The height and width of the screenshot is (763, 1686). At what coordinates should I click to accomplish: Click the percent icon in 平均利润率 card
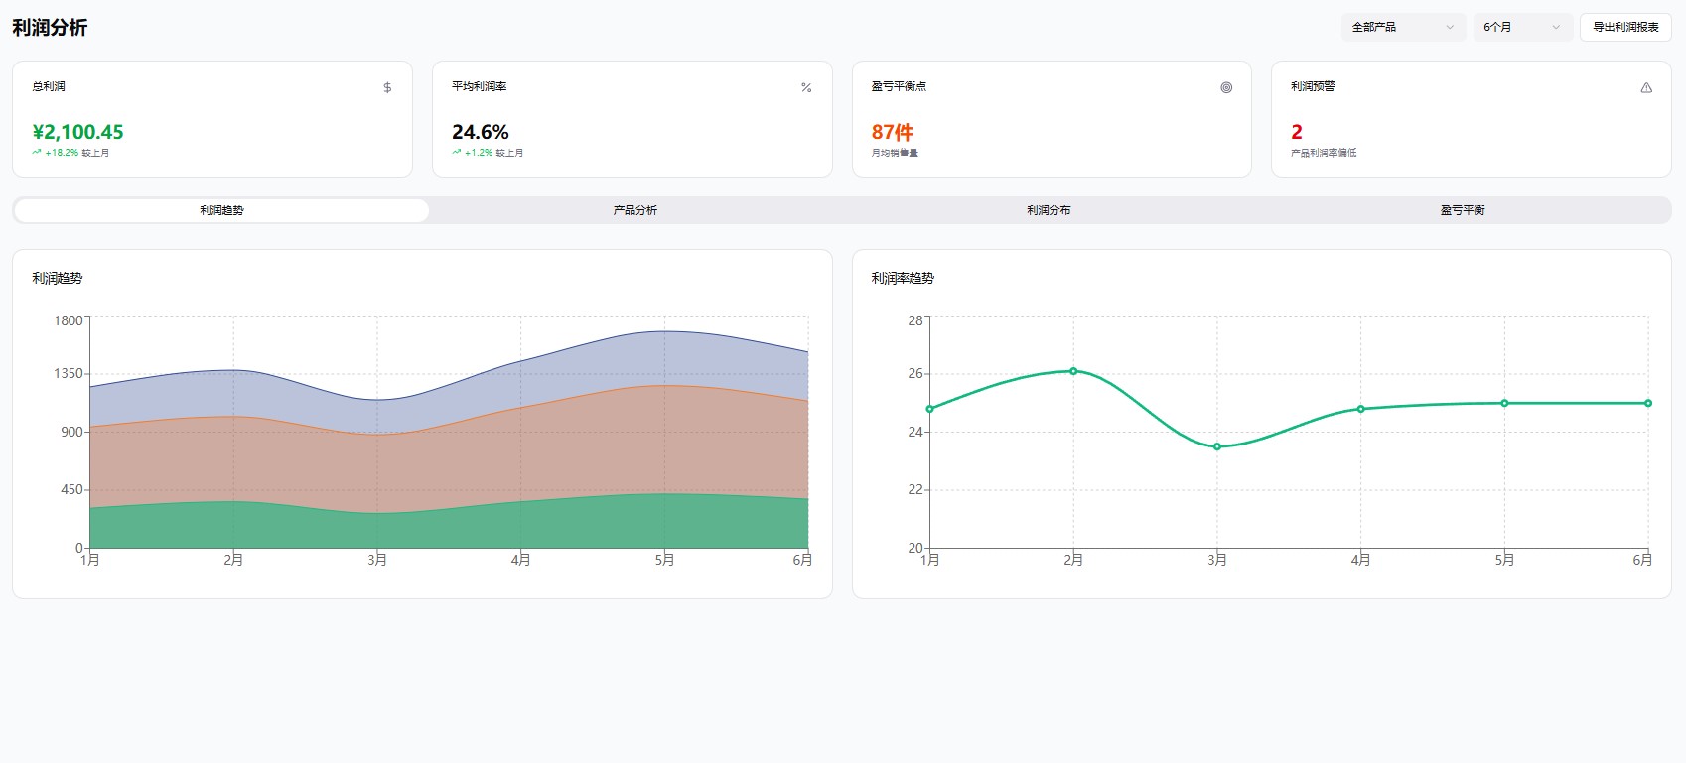click(806, 87)
